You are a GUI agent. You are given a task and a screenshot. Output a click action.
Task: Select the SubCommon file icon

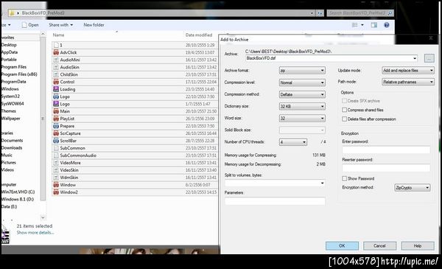[56, 148]
